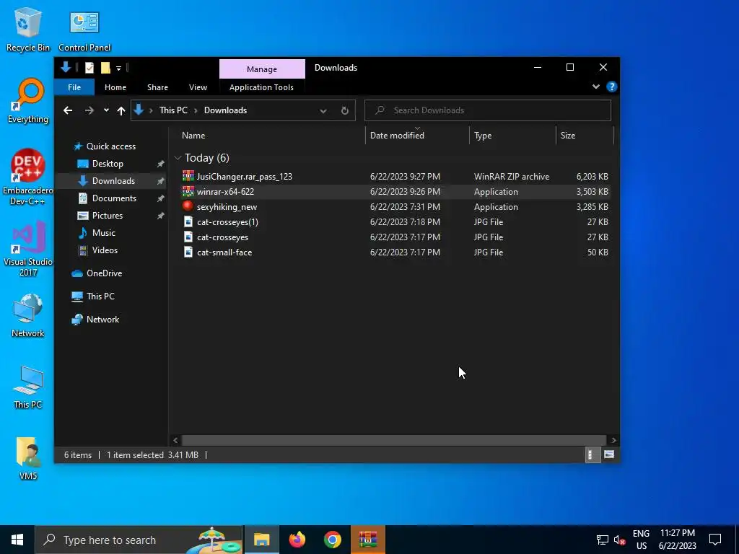Open OneDrive in the navigation pane
The height and width of the screenshot is (554, 739).
104,273
